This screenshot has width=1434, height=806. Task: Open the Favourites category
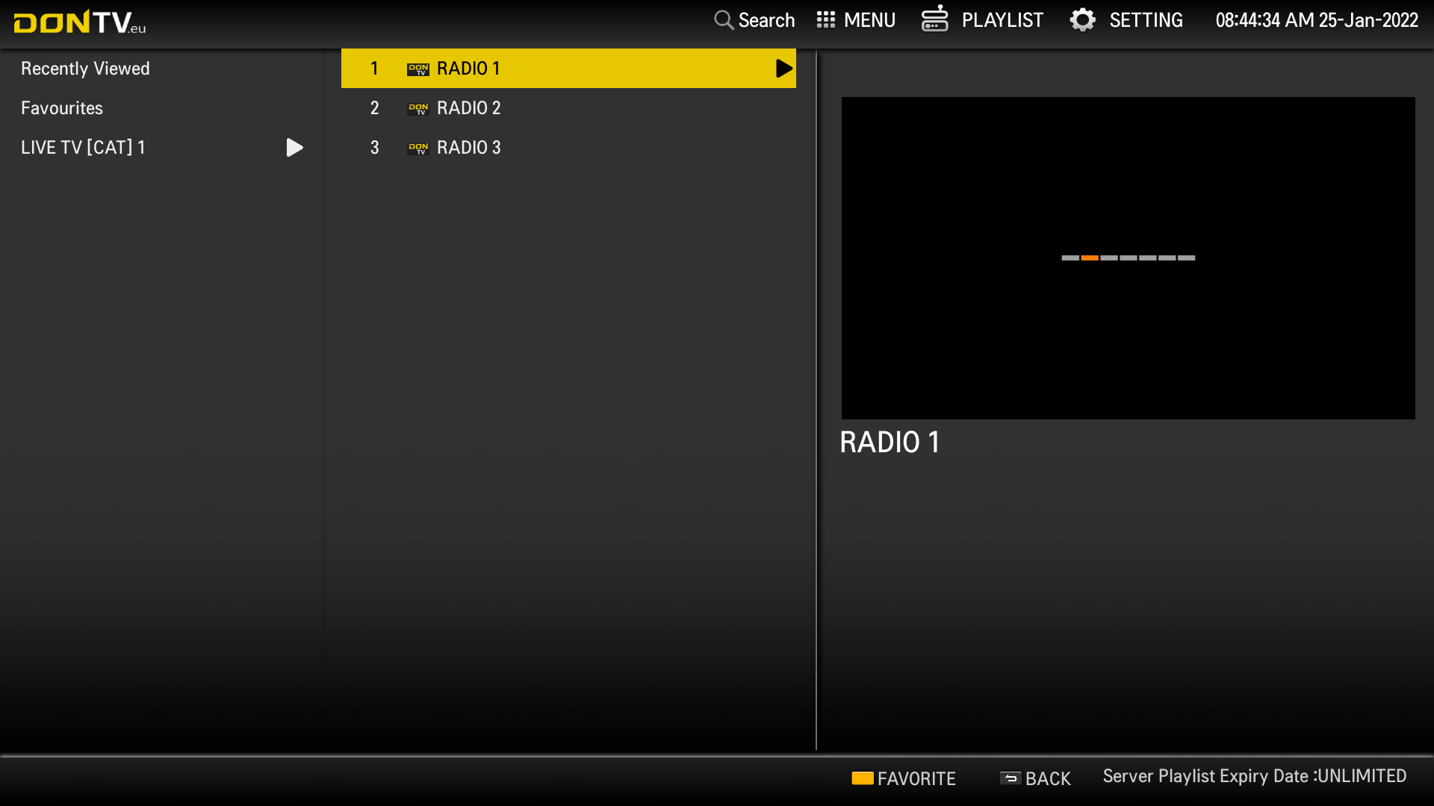click(62, 108)
